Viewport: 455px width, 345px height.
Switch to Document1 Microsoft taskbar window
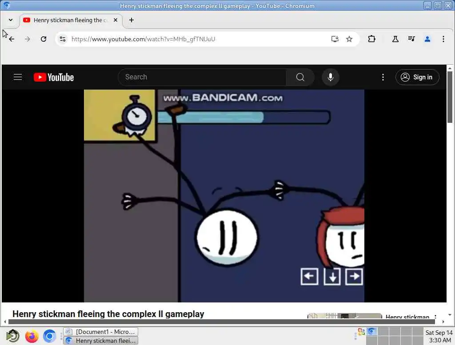click(x=101, y=332)
